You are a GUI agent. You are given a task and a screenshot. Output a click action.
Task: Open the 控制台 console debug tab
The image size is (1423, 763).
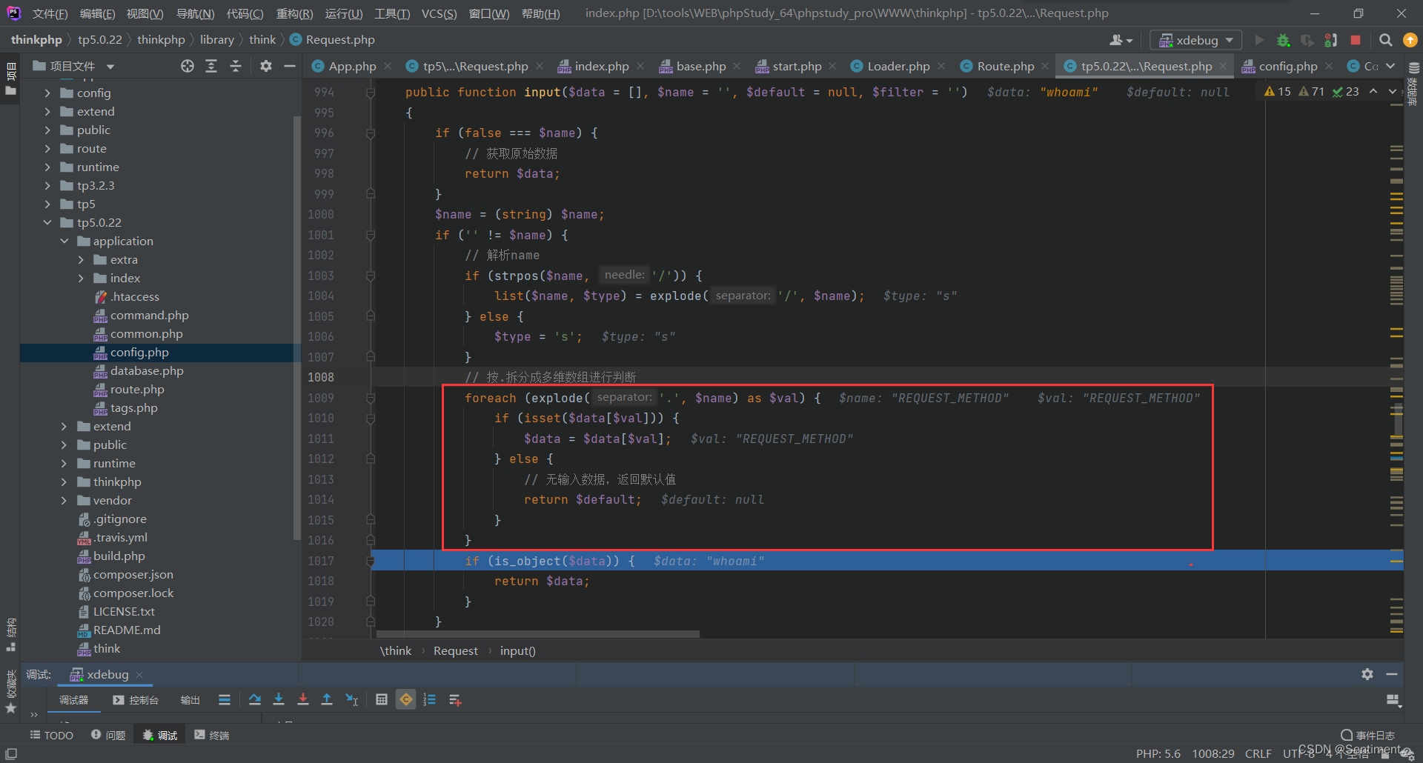pyautogui.click(x=136, y=700)
